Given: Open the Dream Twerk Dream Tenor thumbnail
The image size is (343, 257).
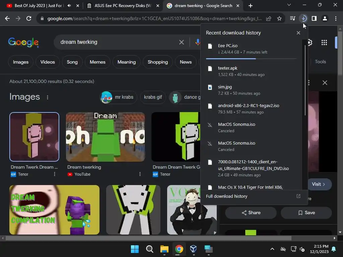Looking at the screenshot, I should [35, 137].
